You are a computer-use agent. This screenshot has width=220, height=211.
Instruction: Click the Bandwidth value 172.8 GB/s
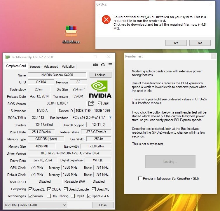[x=96, y=146]
